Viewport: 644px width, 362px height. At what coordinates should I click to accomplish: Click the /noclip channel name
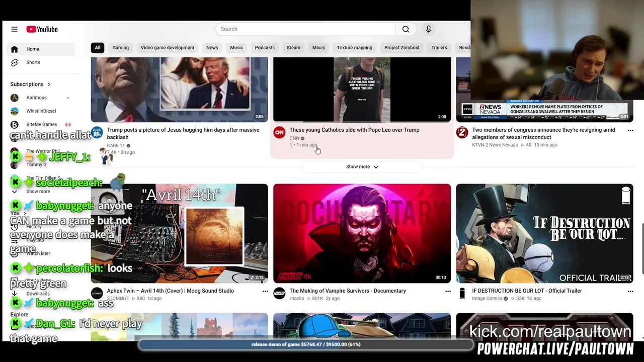[297, 299]
